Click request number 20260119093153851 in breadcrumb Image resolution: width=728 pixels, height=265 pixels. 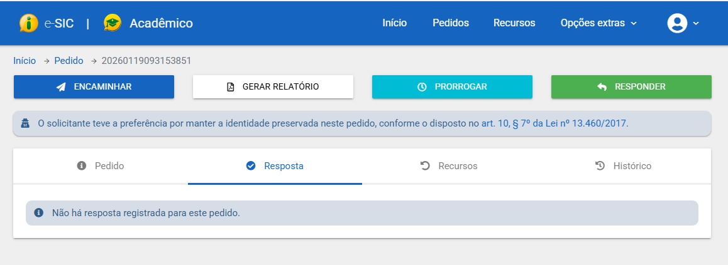tap(146, 61)
